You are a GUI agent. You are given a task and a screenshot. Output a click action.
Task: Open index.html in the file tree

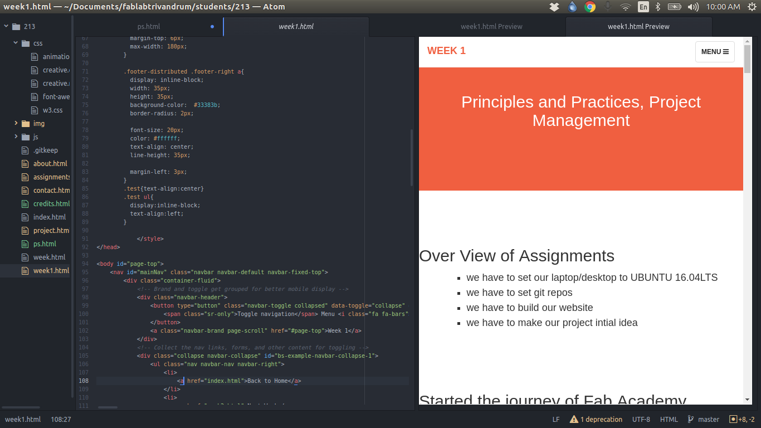pyautogui.click(x=49, y=217)
